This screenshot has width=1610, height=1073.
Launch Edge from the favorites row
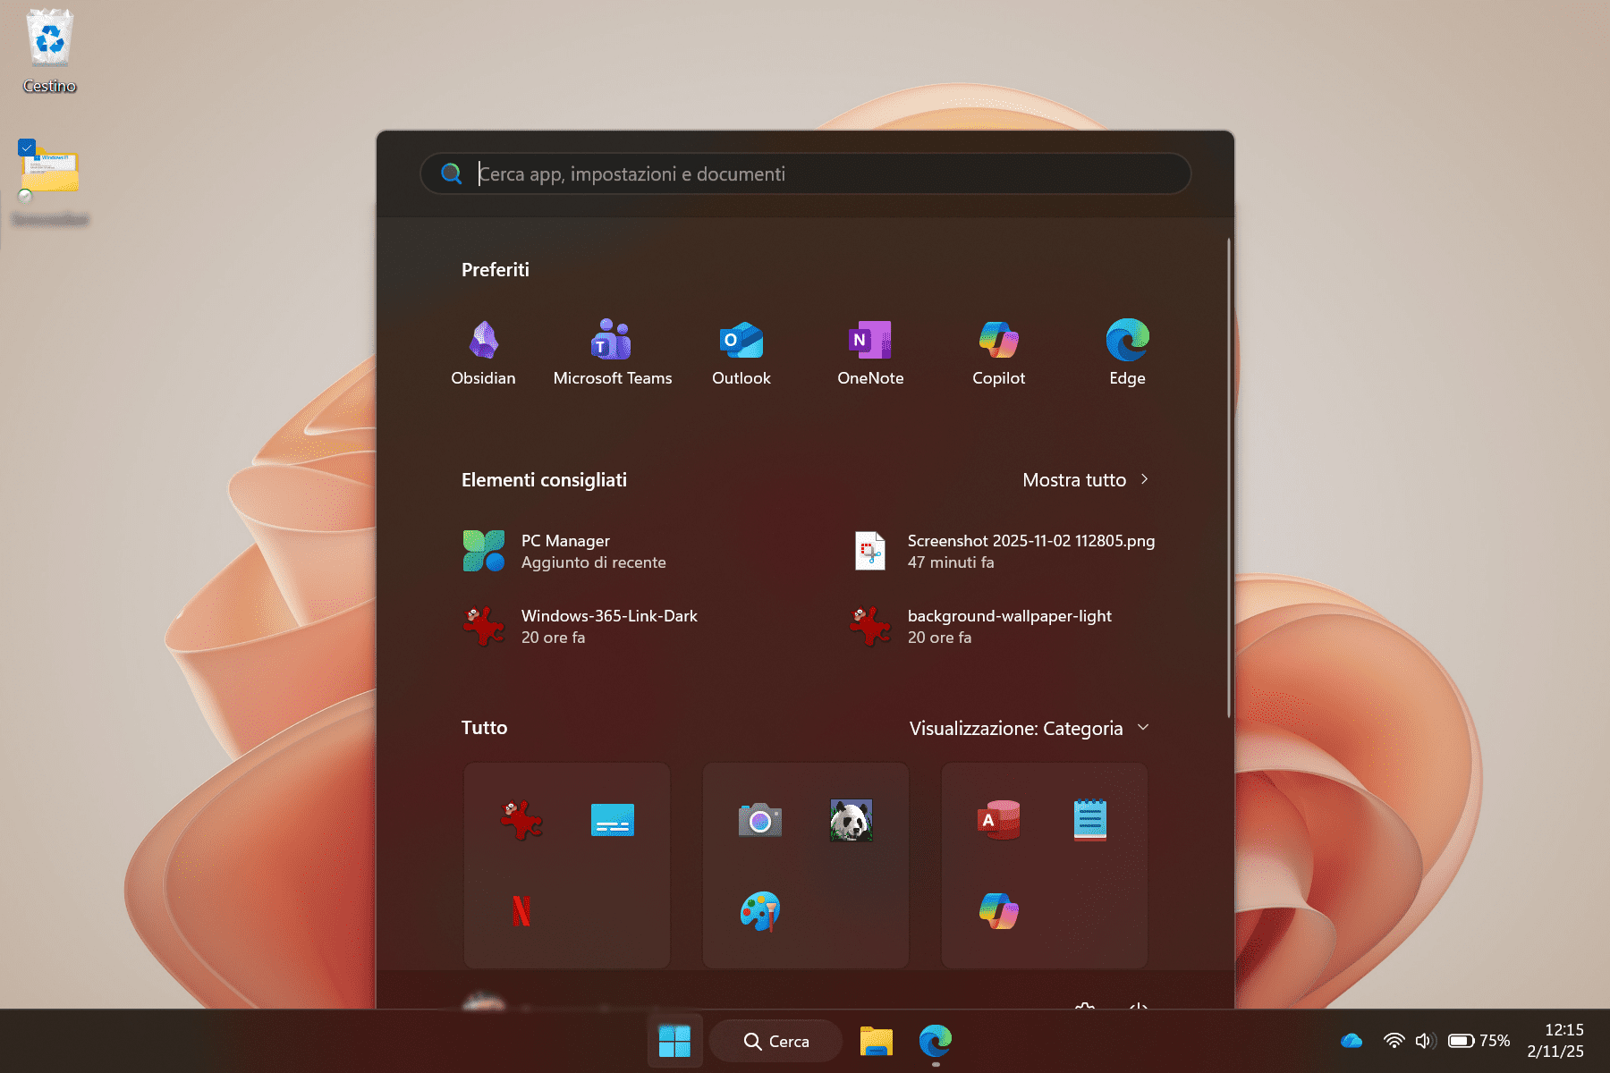(x=1126, y=349)
